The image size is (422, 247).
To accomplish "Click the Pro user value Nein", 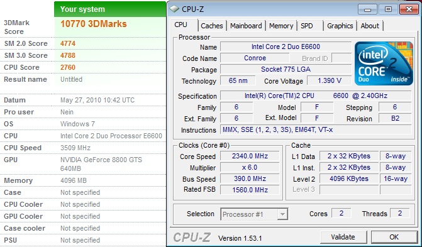I will pos(67,113).
